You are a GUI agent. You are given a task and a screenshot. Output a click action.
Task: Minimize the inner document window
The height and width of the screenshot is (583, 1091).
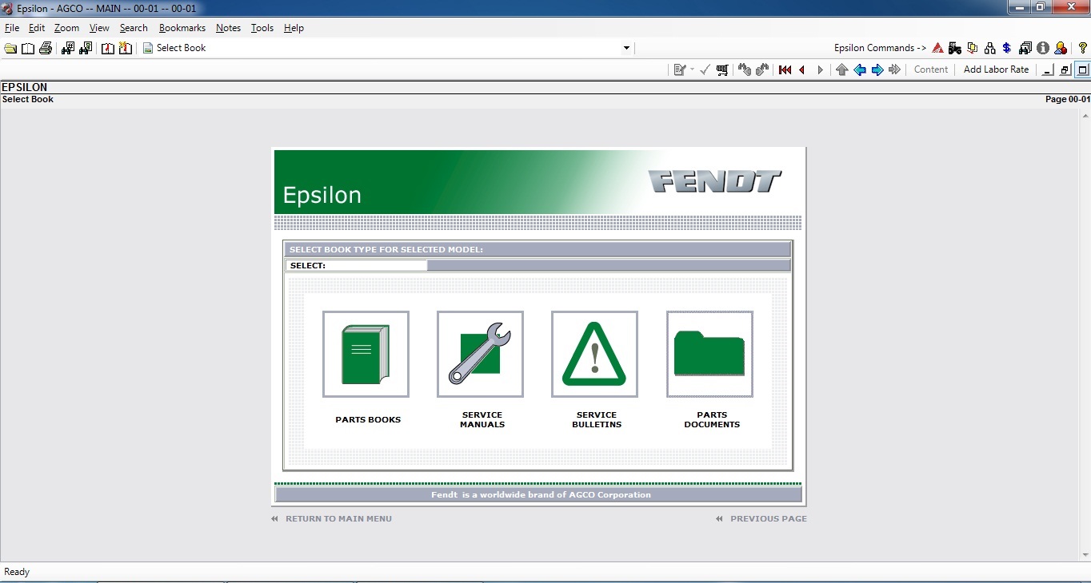pyautogui.click(x=1047, y=69)
